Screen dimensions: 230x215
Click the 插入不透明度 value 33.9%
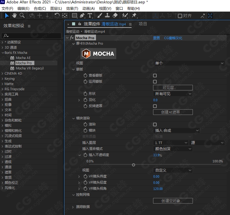coord(158,155)
